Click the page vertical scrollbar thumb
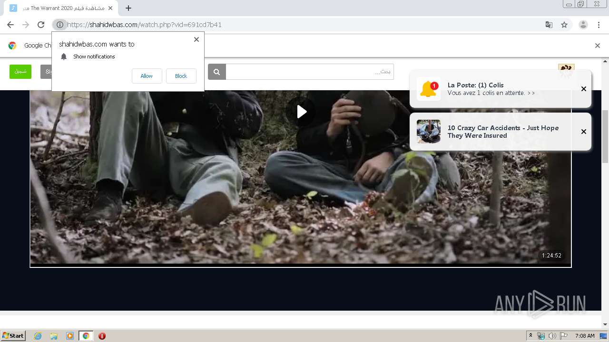 (x=605, y=136)
